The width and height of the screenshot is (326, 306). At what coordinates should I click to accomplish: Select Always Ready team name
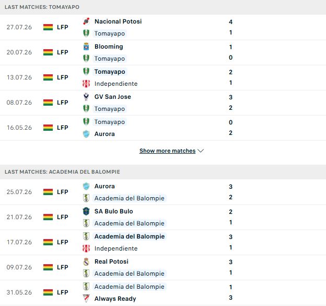point(115,299)
